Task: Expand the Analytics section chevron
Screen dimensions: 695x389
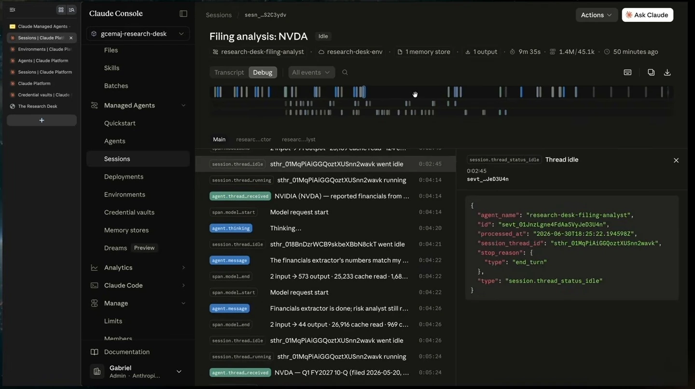Action: point(183,268)
